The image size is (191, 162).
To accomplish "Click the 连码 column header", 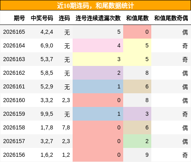I will (x=64, y=18).
